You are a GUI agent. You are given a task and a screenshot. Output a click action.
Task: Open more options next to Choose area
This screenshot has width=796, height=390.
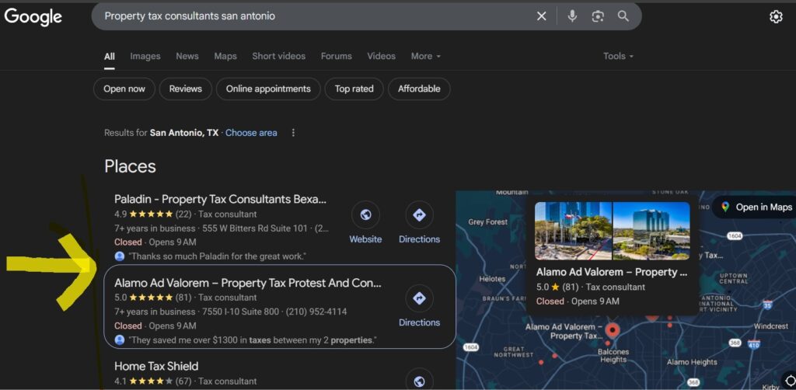pos(293,133)
